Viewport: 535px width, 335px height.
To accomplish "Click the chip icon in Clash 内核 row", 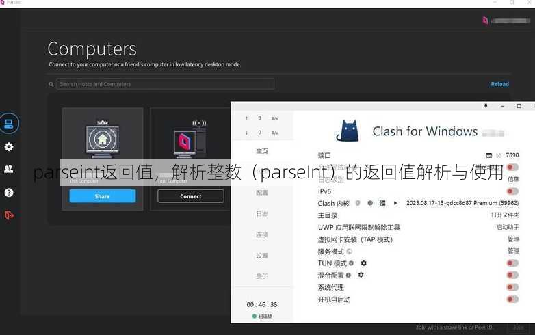I will pyautogui.click(x=370, y=203).
